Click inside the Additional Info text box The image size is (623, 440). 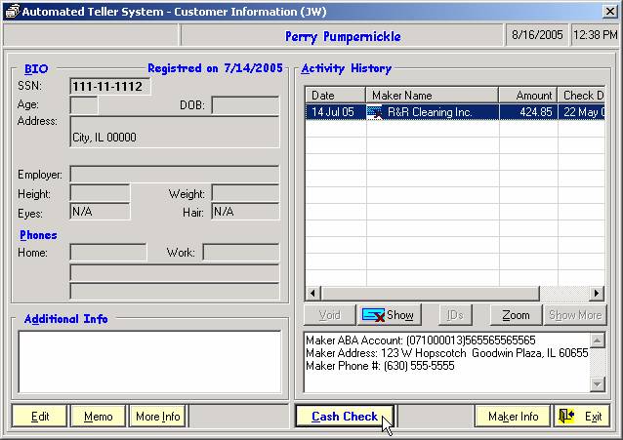[149, 361]
